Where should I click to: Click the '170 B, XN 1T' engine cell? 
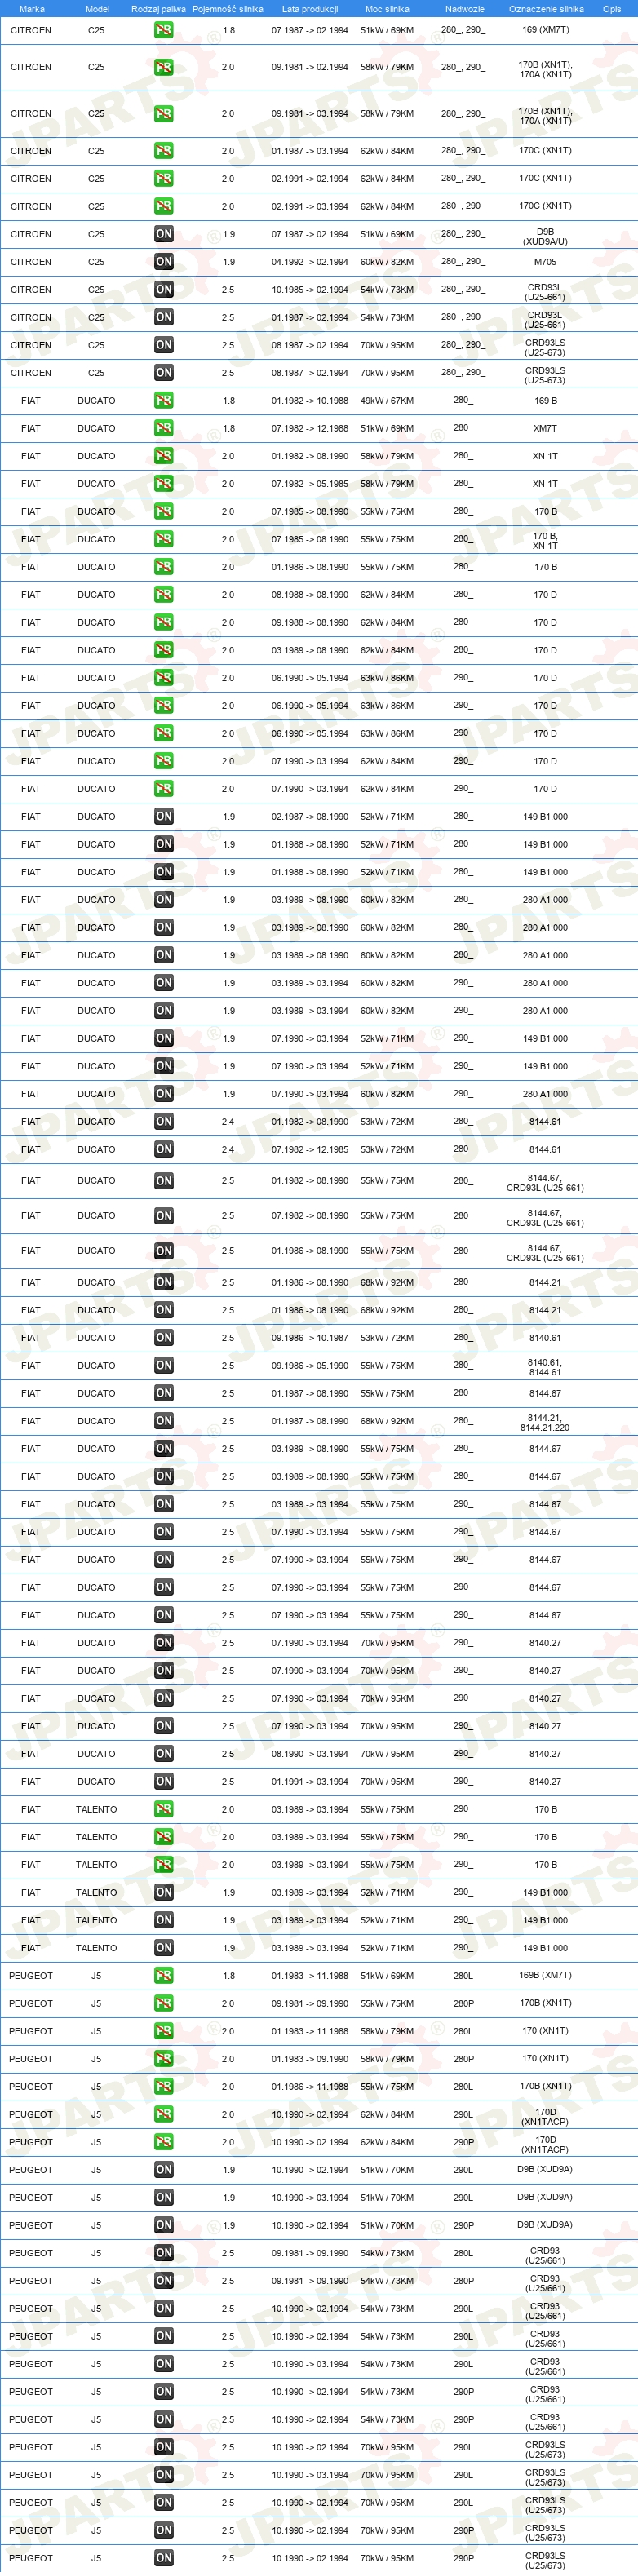point(545,540)
